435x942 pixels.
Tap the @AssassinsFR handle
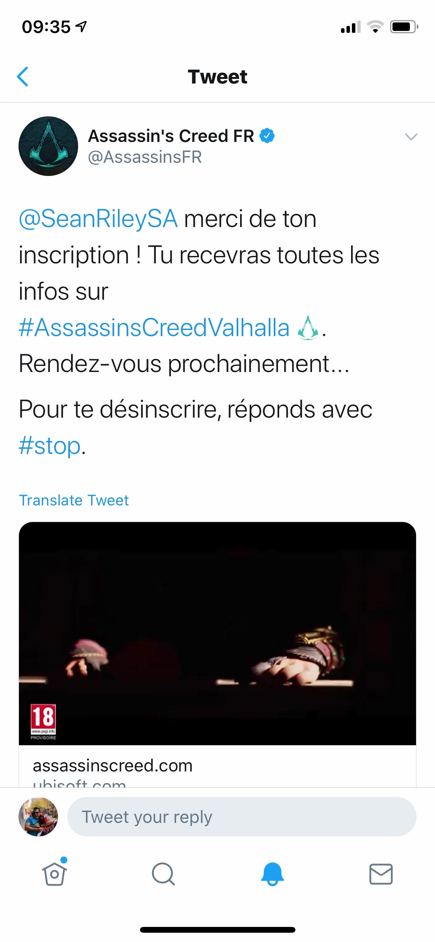point(145,157)
